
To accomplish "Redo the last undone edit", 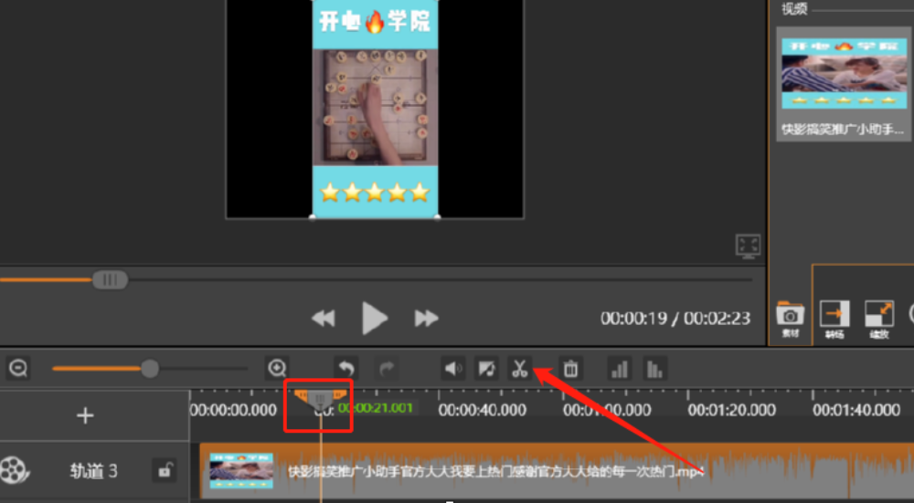I will pos(387,369).
